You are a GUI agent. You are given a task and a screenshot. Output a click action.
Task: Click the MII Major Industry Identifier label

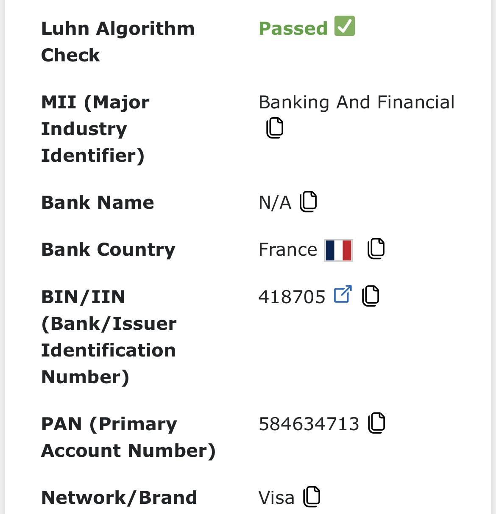[95, 129]
